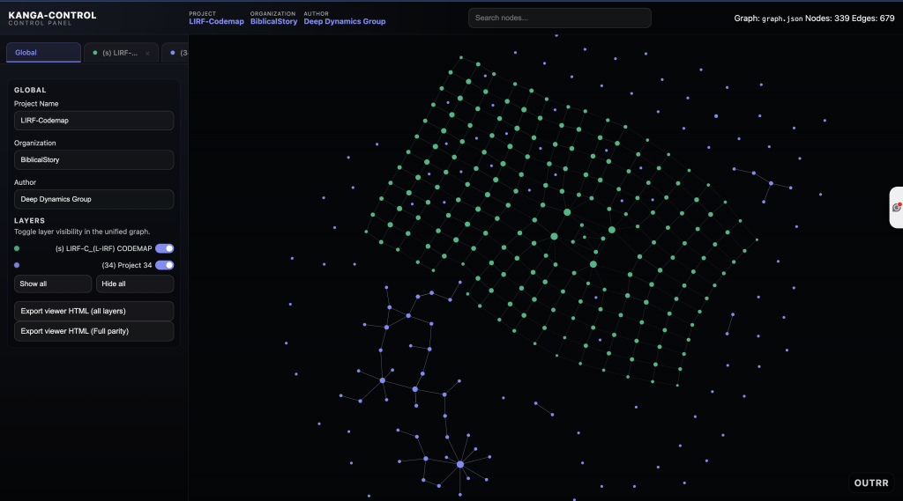Switch to the Global tab
903x501 pixels.
point(43,53)
